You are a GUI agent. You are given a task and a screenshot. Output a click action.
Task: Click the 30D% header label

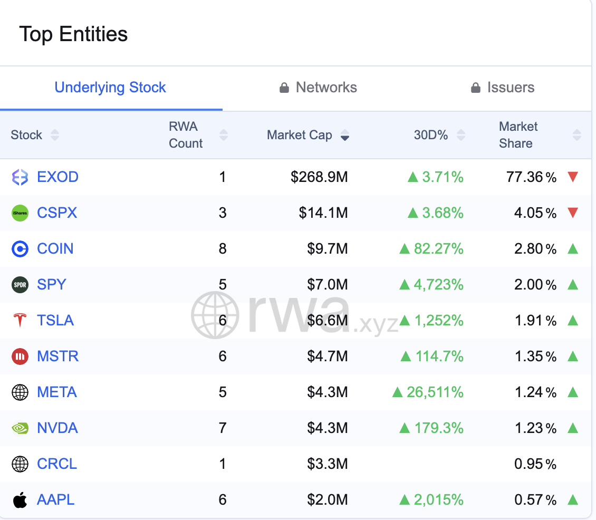431,135
